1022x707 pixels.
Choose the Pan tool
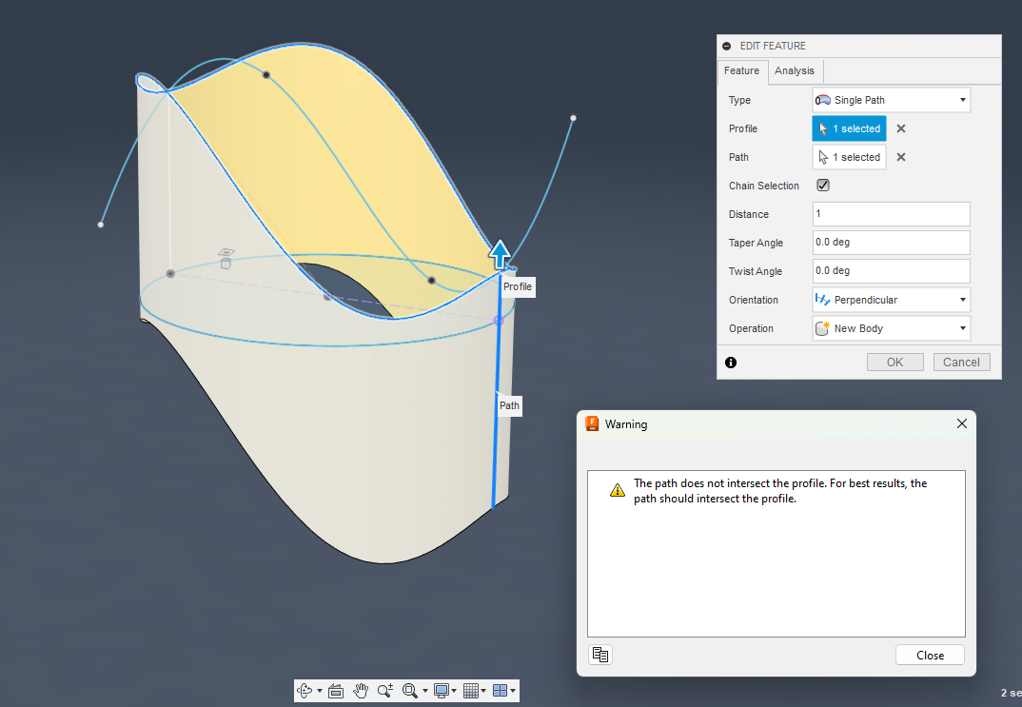click(x=361, y=691)
